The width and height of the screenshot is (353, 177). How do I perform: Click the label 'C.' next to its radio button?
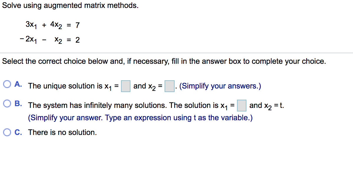[18, 132]
